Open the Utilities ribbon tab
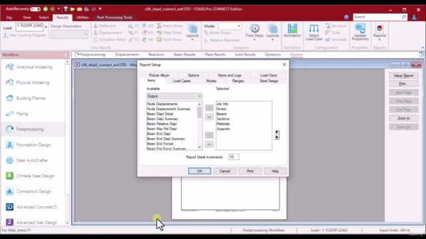The height and width of the screenshot is (239, 426). point(83,17)
